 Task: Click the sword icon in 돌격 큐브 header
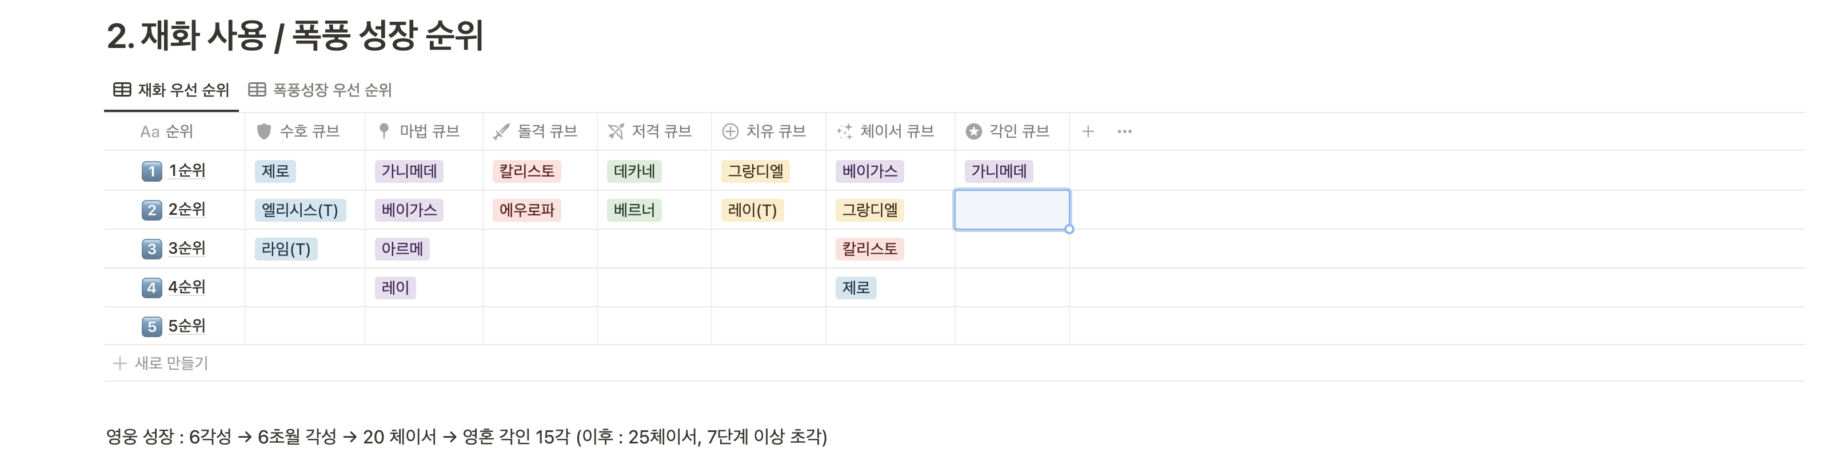point(501,131)
